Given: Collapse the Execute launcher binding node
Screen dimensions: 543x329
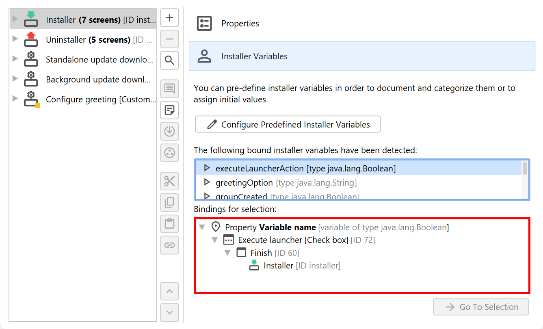Looking at the screenshot, I should [214, 240].
